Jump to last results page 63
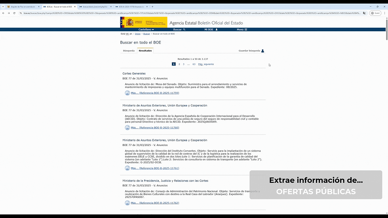 pyautogui.click(x=194, y=64)
